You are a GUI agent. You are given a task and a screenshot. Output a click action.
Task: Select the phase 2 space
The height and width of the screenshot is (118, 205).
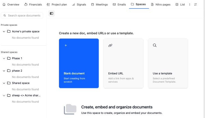click(17, 71)
